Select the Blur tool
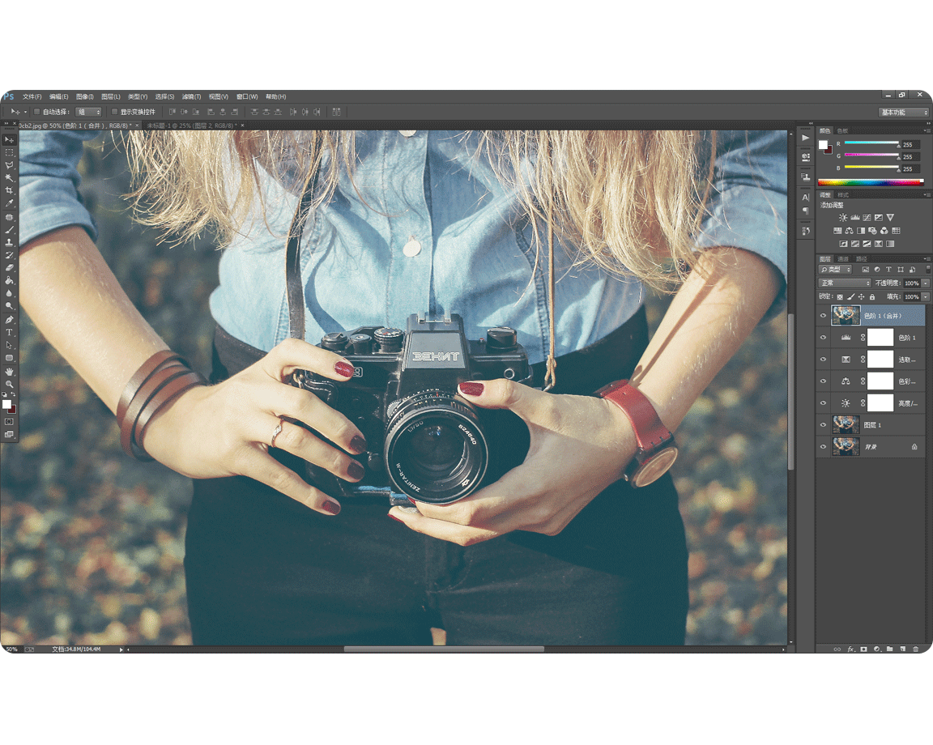 9,293
